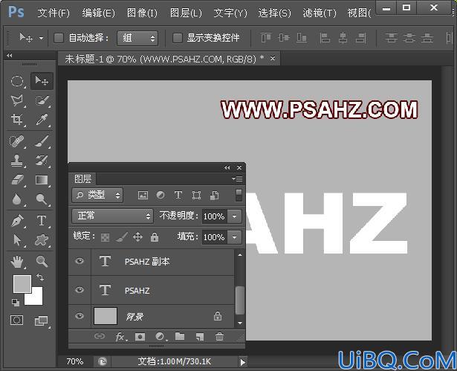
Task: Reset default foreground and background colors
Action: pos(16,303)
